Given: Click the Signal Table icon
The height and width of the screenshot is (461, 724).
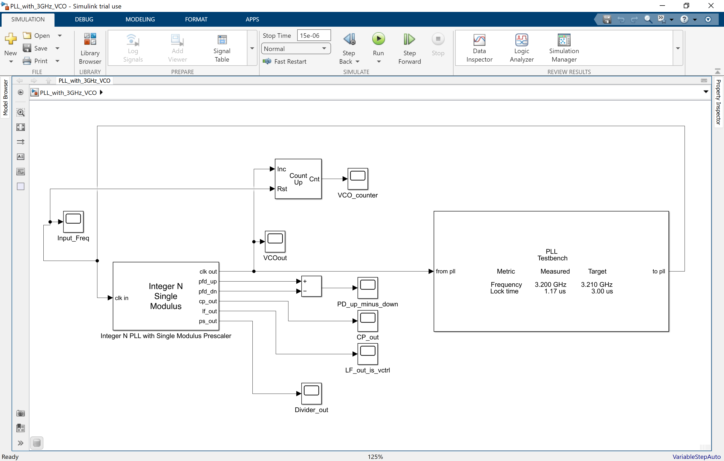Looking at the screenshot, I should 221,48.
